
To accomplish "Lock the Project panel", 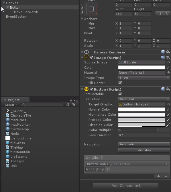I will coord(71,100).
